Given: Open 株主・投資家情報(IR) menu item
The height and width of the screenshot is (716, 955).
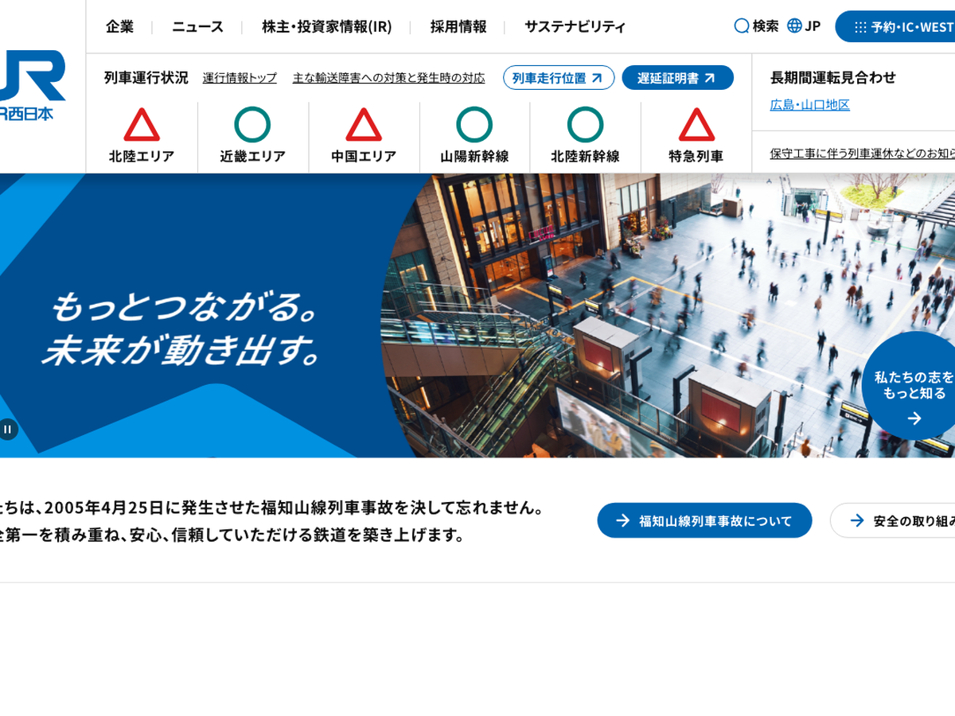Looking at the screenshot, I should click(x=327, y=27).
